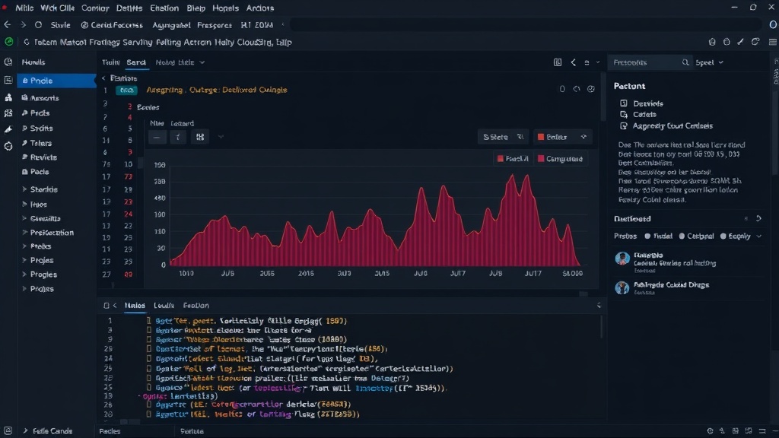Switch to the Sarcl tab

click(x=135, y=62)
